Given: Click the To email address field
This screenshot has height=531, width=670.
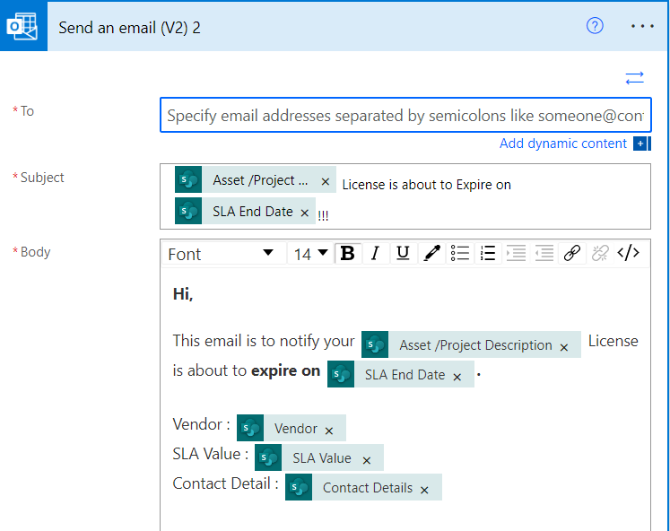Looking at the screenshot, I should 405,115.
